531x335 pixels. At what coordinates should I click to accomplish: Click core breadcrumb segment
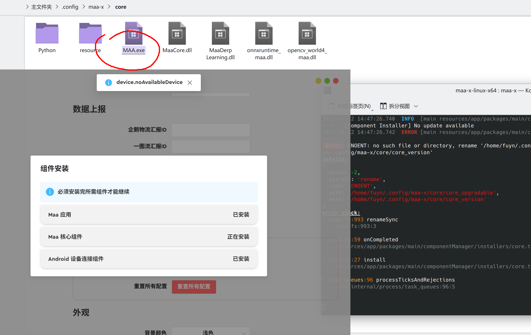pyautogui.click(x=121, y=7)
